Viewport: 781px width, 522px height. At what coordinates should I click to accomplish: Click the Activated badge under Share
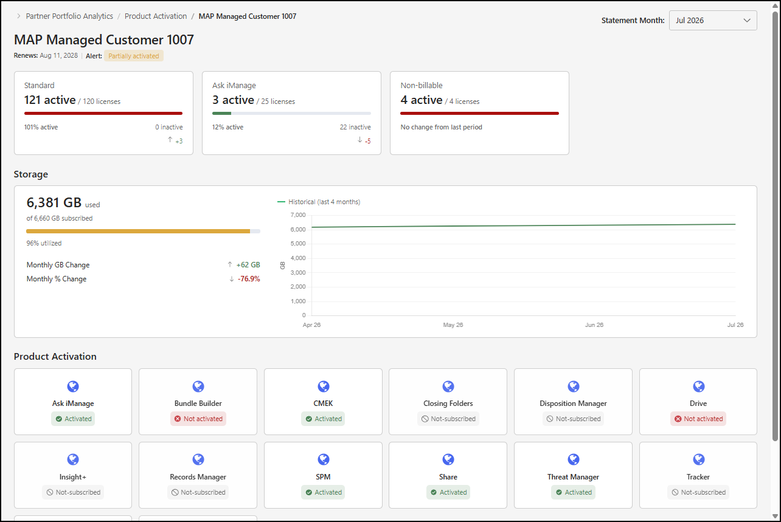[448, 492]
